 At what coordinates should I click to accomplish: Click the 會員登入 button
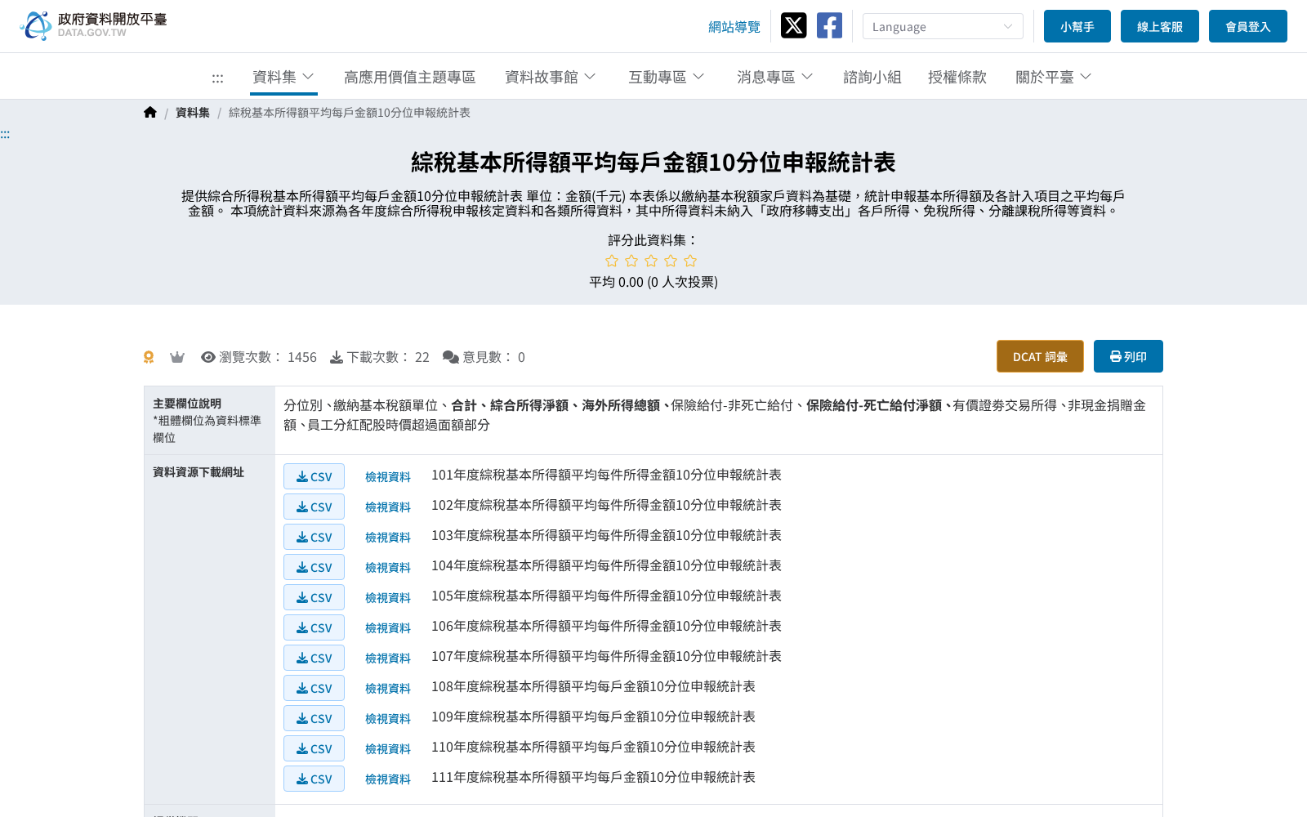click(x=1248, y=26)
